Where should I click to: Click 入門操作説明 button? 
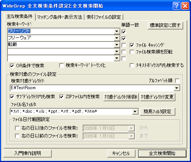28,153
